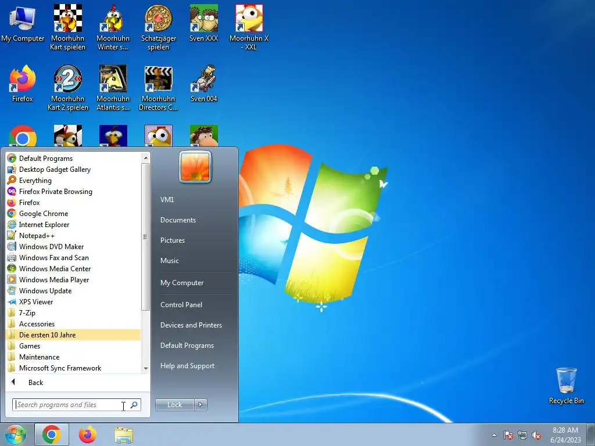
Task: Open Google Chrome from the taskbar
Action: [52, 434]
